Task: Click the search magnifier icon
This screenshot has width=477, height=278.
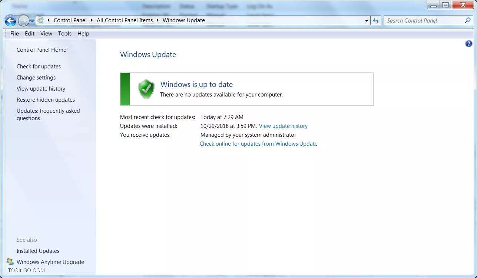Action: point(468,20)
